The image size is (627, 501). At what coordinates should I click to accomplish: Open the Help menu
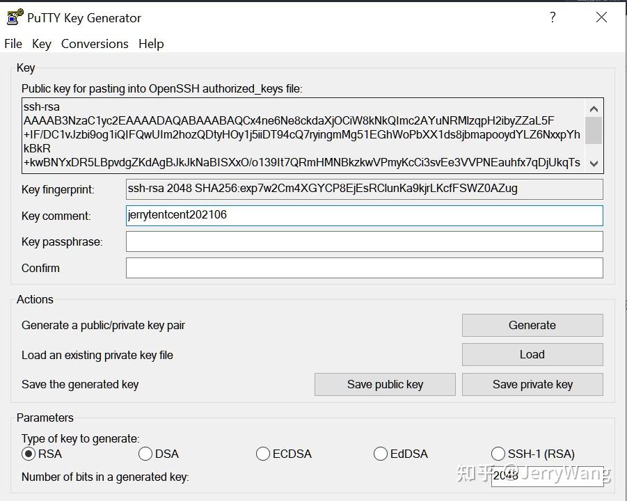click(151, 43)
